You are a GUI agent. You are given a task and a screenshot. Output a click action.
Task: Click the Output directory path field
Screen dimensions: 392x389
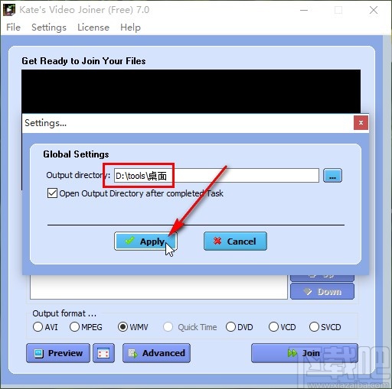click(x=217, y=175)
